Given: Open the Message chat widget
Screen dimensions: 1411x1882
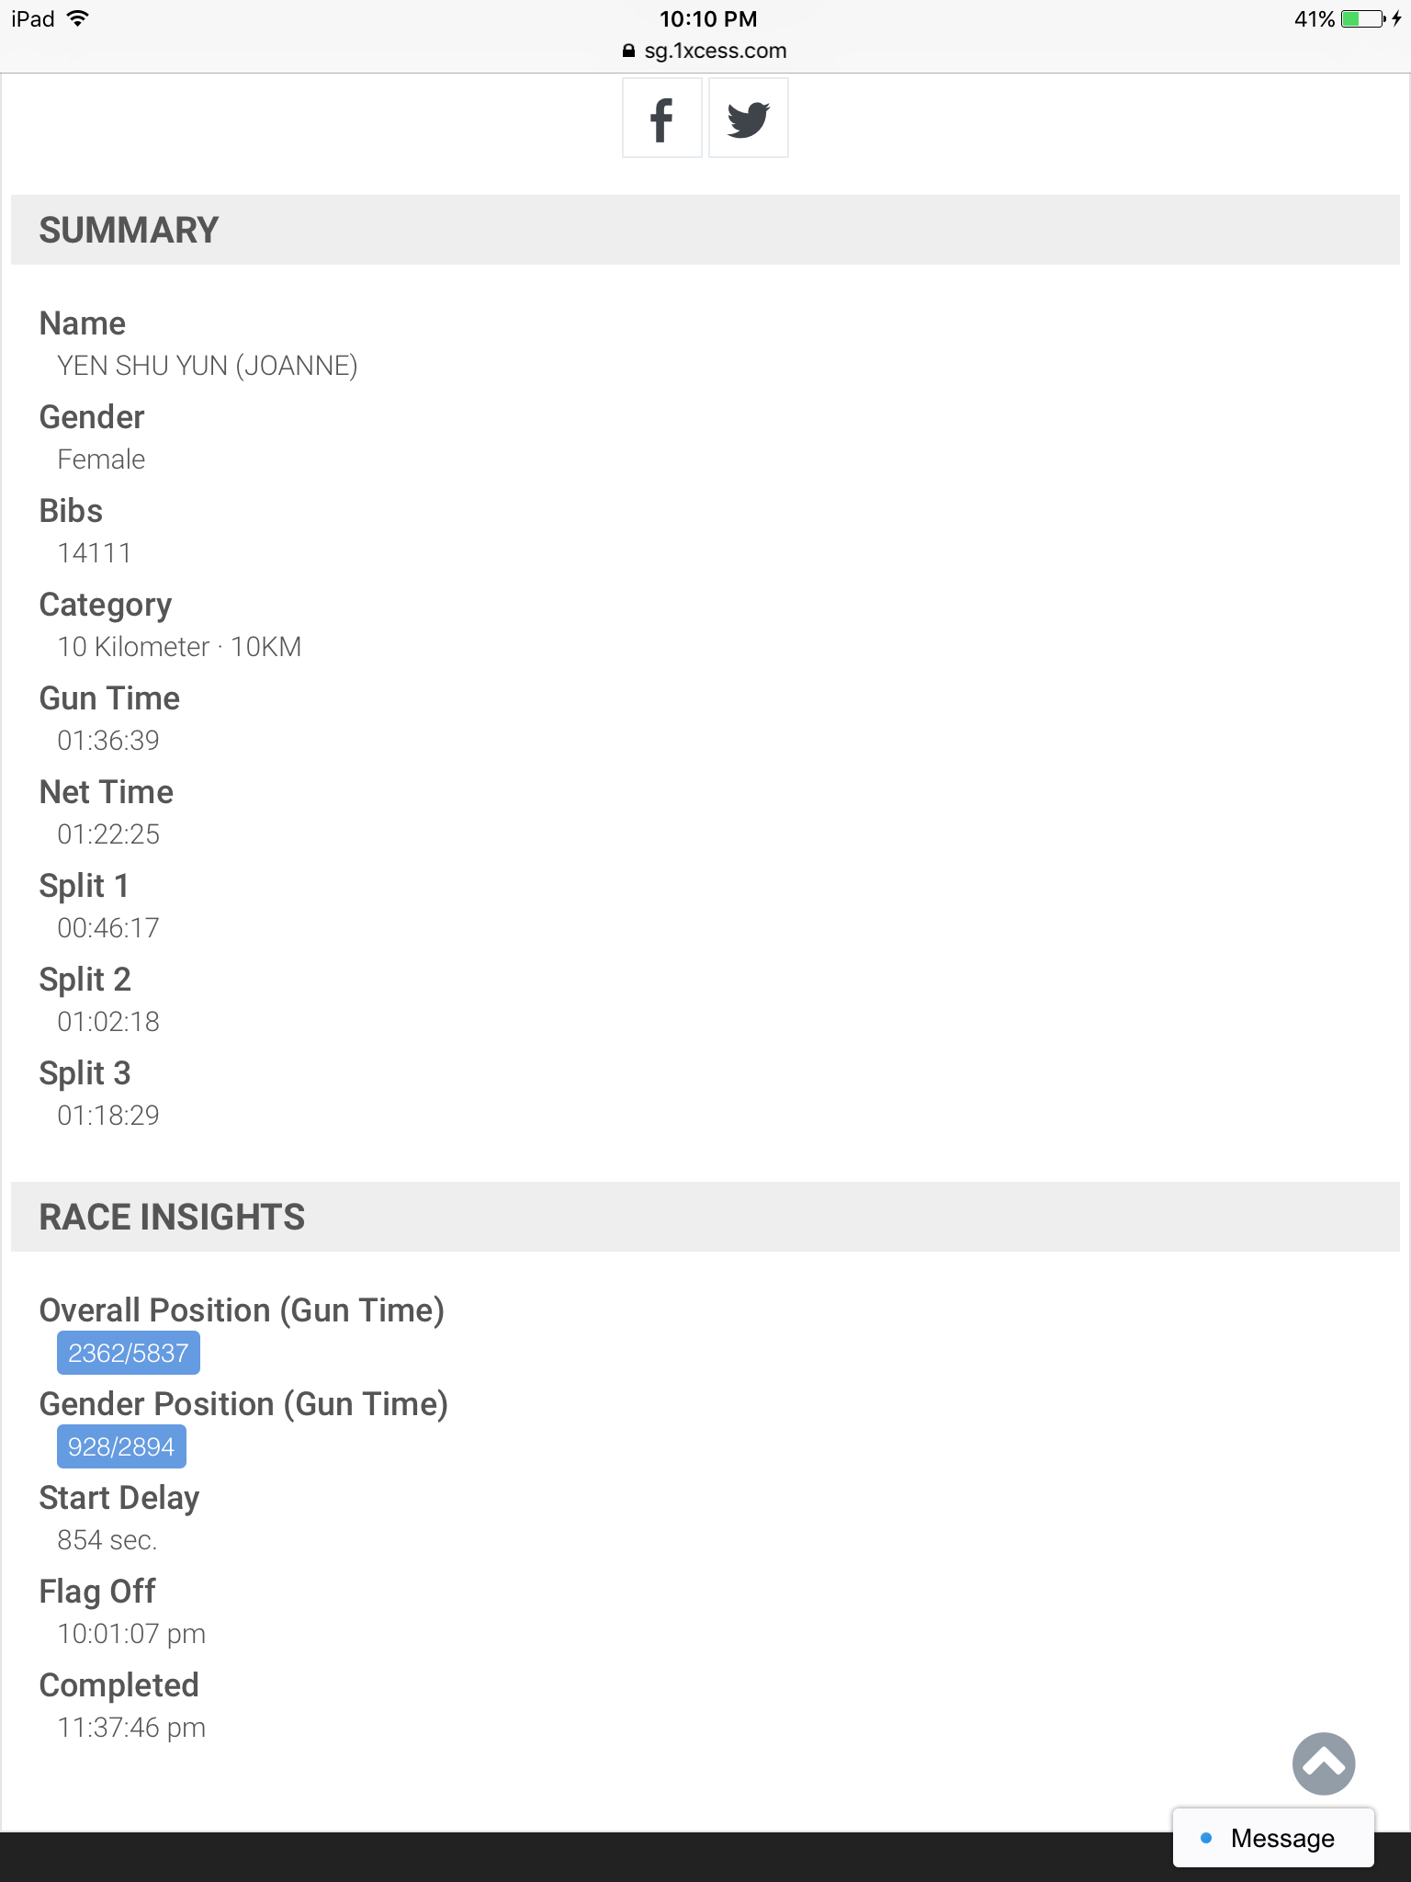Looking at the screenshot, I should click(x=1273, y=1838).
